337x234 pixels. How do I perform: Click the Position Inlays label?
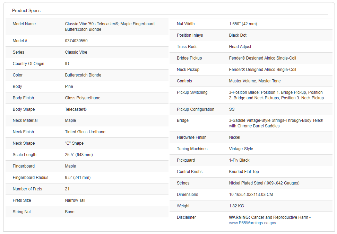(x=190, y=35)
